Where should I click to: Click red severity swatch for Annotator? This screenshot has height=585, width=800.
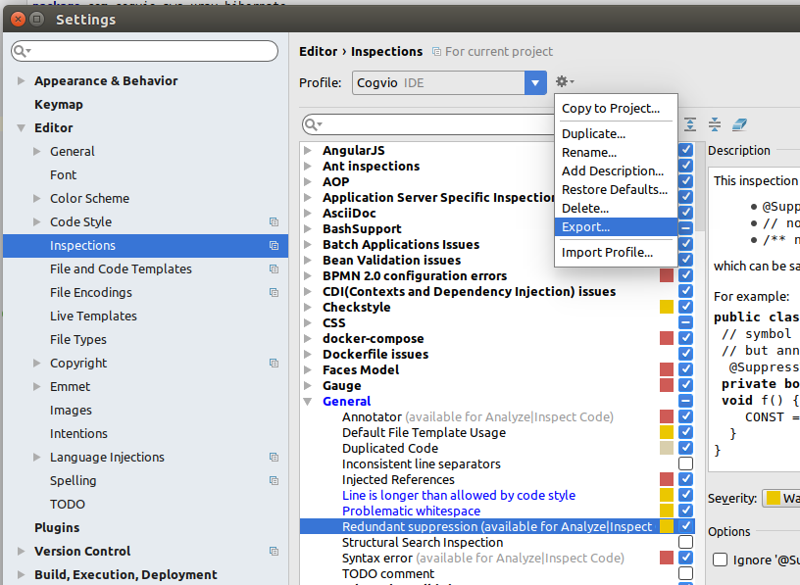667,416
